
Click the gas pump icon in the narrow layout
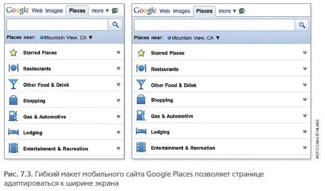(x=13, y=116)
